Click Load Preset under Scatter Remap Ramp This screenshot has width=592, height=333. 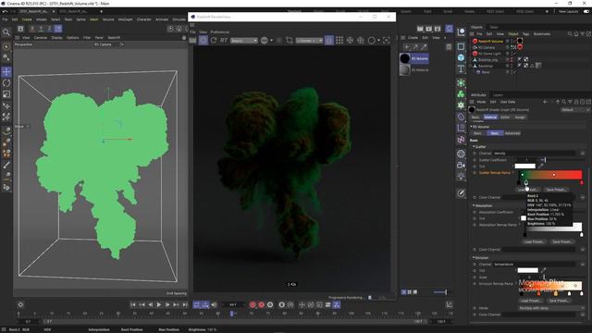pos(528,190)
